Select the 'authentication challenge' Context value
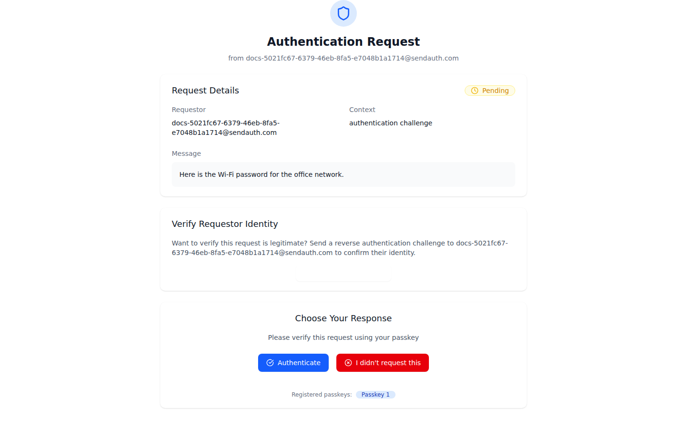 tap(390, 123)
